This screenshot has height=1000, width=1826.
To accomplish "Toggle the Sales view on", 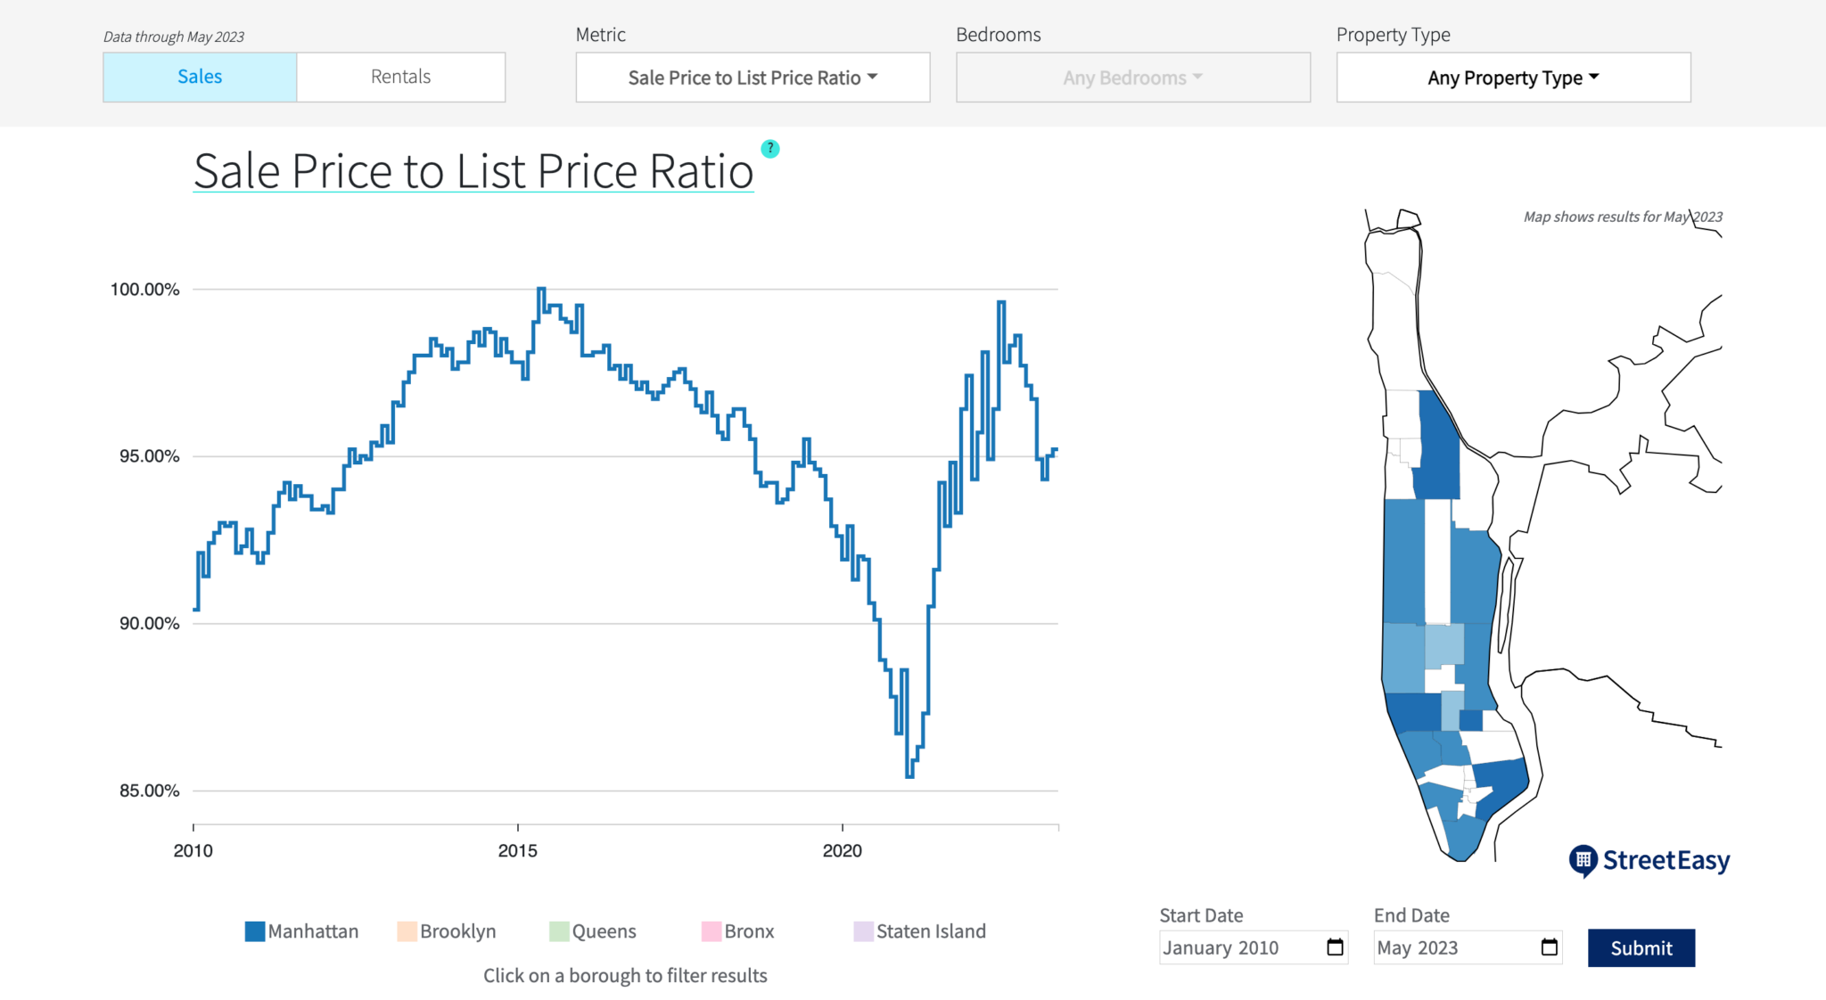I will click(x=199, y=77).
